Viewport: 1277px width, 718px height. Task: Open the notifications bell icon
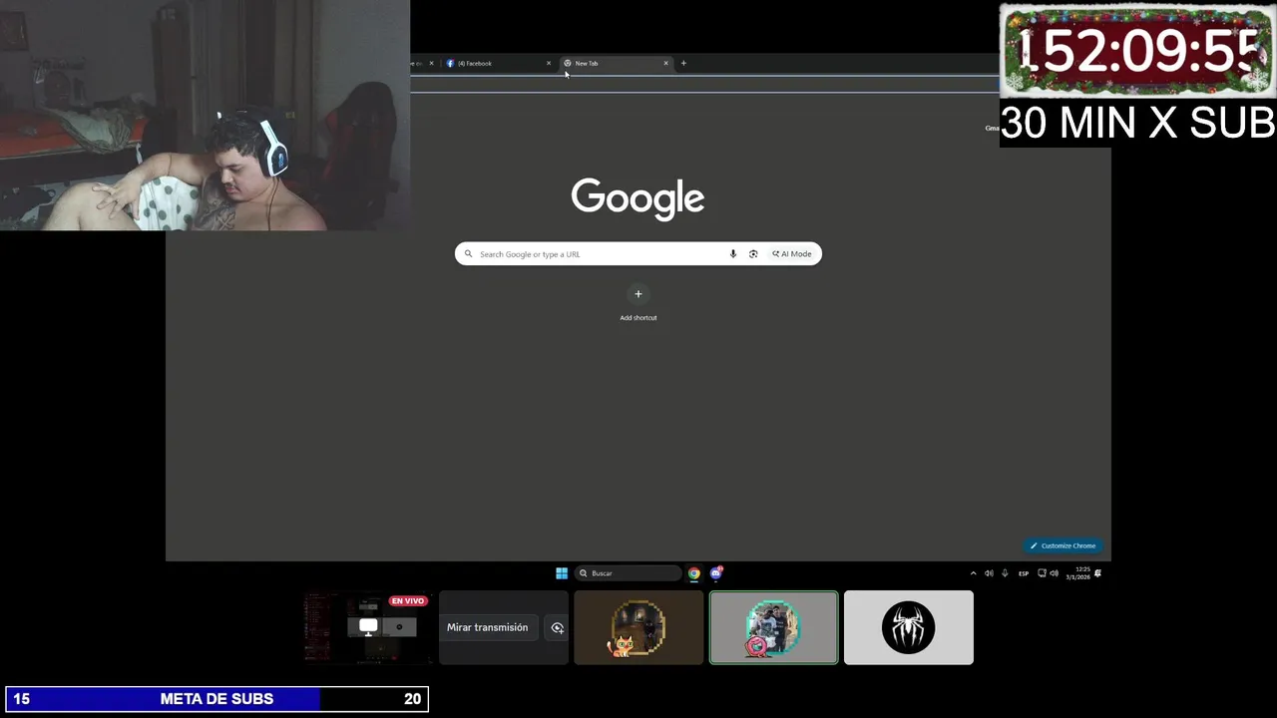point(1098,573)
